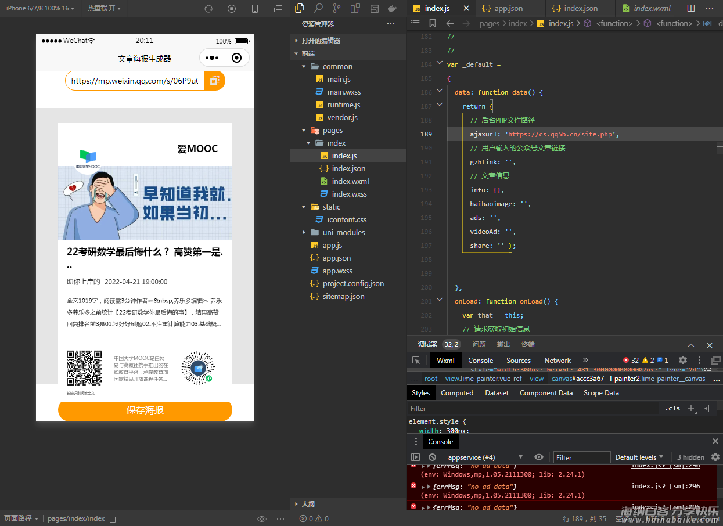Viewport: 723px width, 526px height.
Task: Open Explorer panel more options ellipsis
Action: [x=391, y=24]
